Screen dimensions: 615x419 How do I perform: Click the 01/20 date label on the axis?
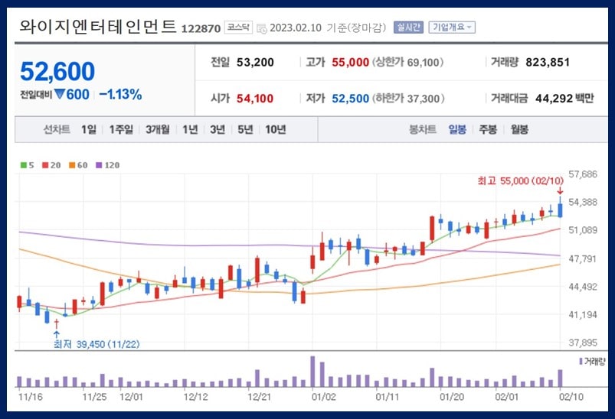point(451,397)
